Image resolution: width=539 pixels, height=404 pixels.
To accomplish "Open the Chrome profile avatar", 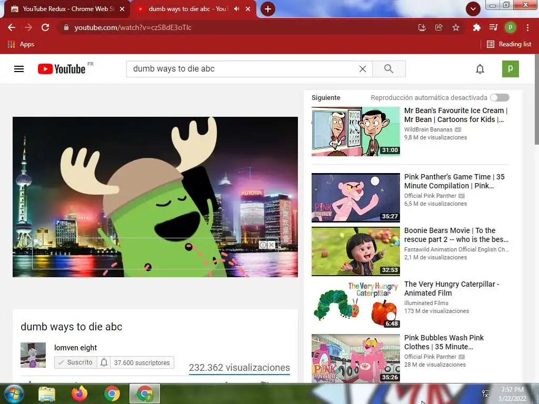I will pos(510,27).
